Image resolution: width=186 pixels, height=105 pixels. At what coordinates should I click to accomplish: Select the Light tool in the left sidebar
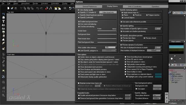tap(3, 71)
